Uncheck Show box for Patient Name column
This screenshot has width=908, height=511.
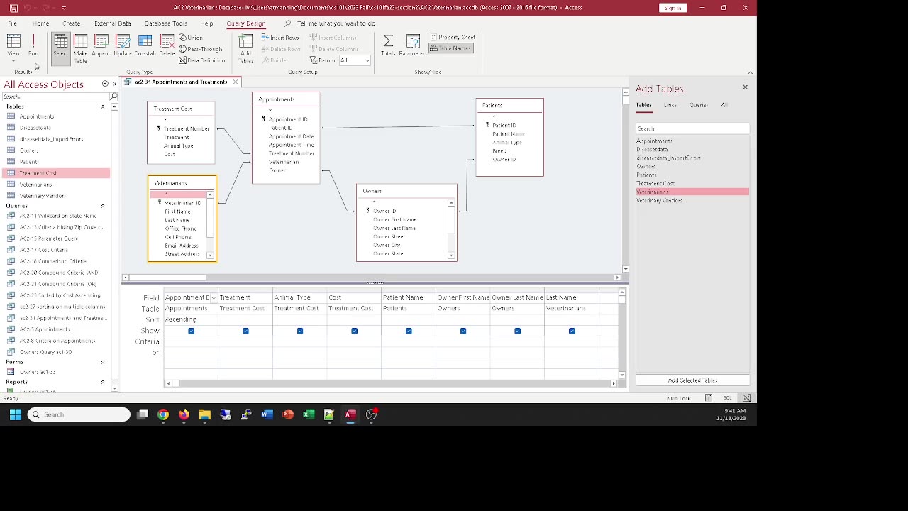click(409, 331)
